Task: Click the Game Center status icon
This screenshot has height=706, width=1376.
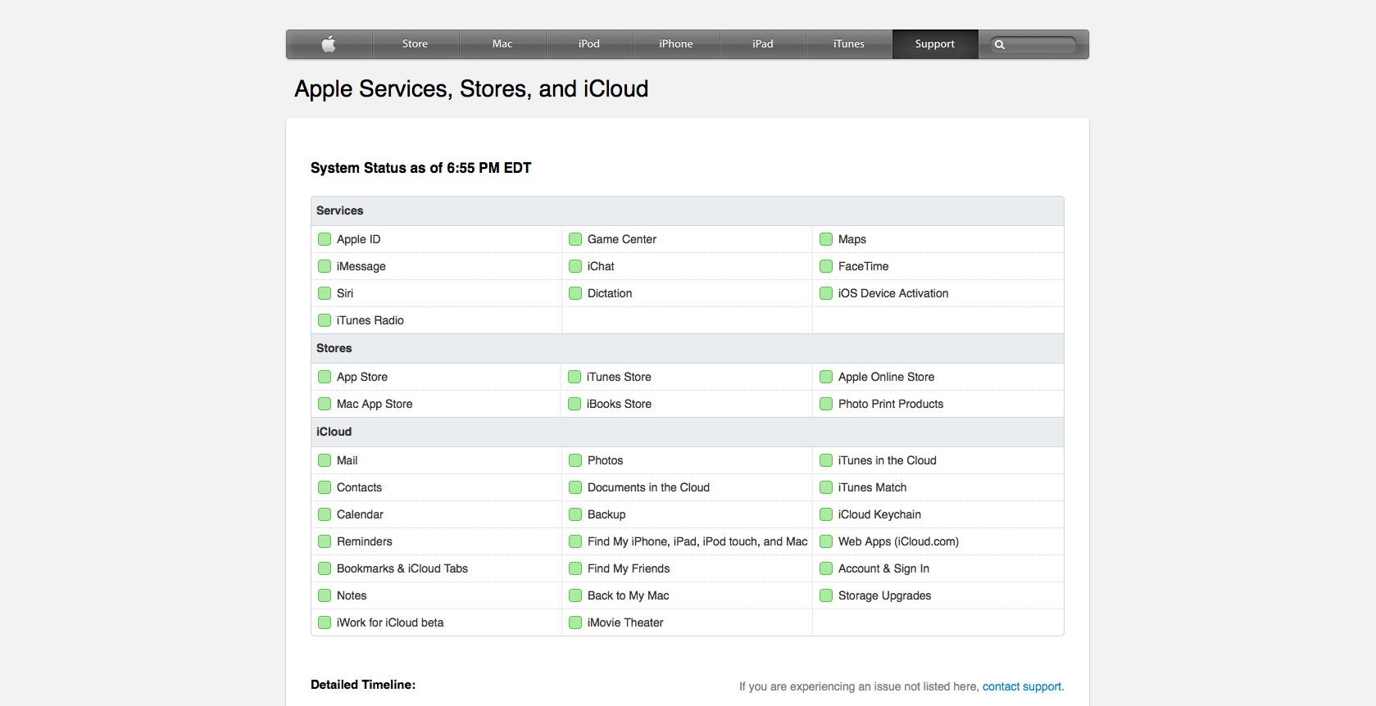Action: 575,239
